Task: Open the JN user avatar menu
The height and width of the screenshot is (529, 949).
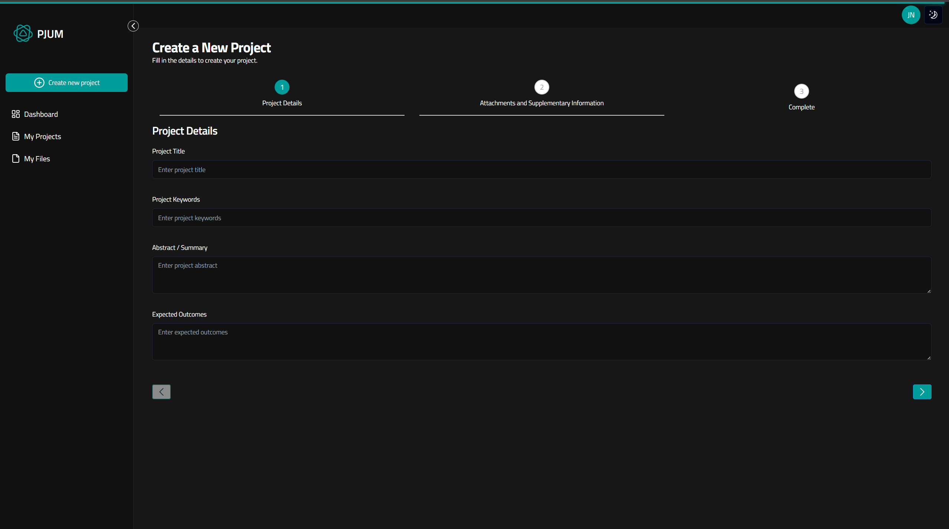Action: pos(911,15)
